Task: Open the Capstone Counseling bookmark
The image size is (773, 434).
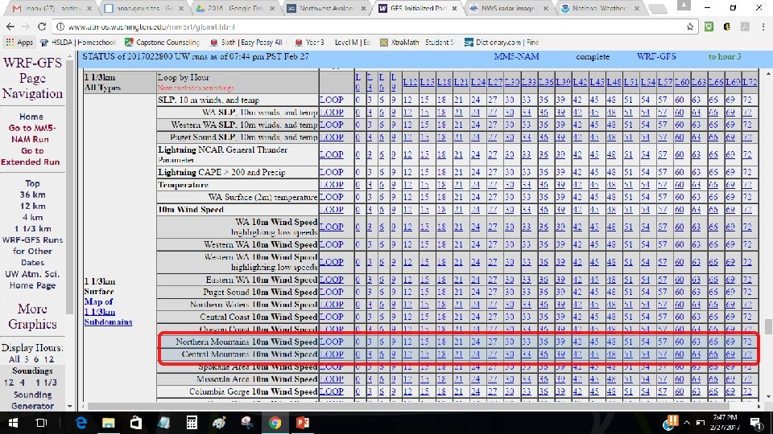Action: pyautogui.click(x=162, y=43)
